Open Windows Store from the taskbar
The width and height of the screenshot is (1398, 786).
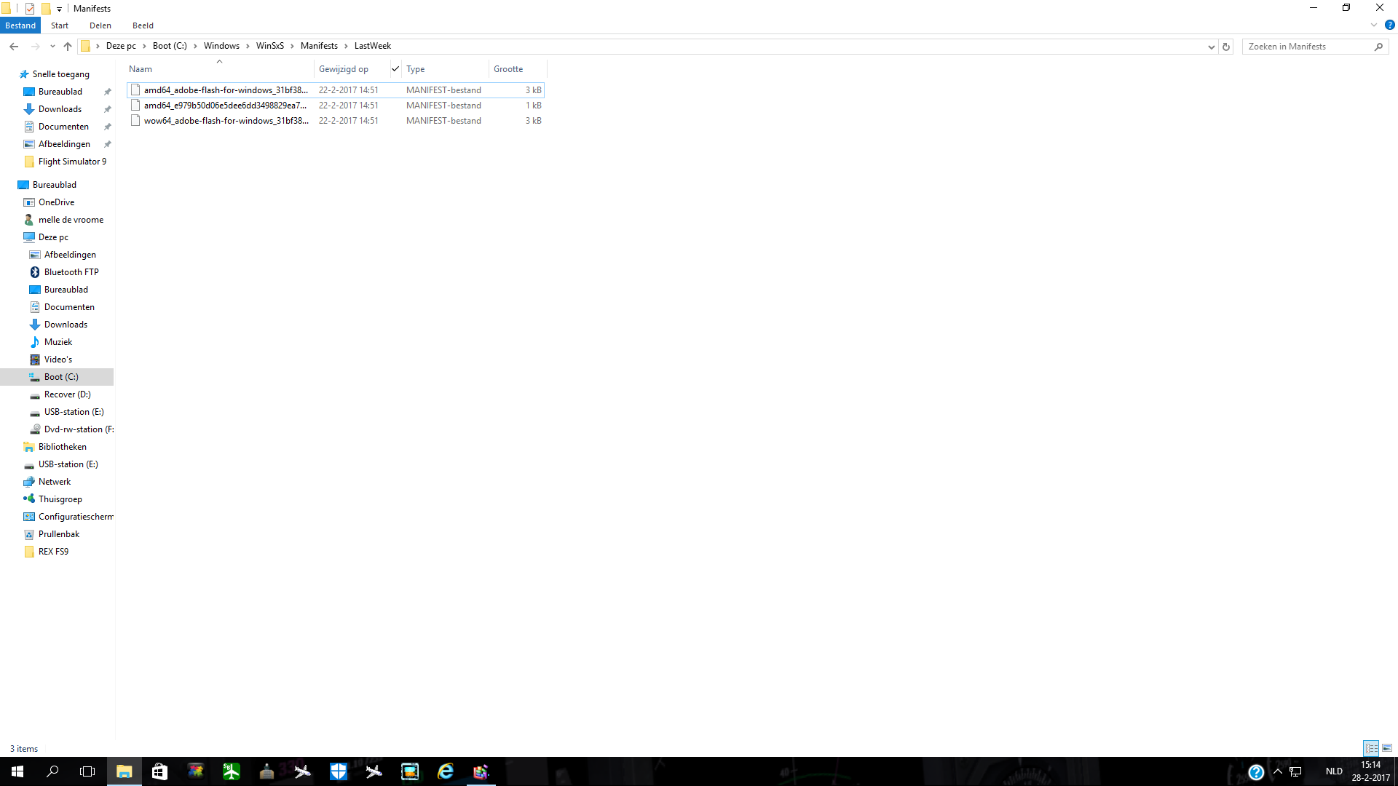[x=159, y=771]
